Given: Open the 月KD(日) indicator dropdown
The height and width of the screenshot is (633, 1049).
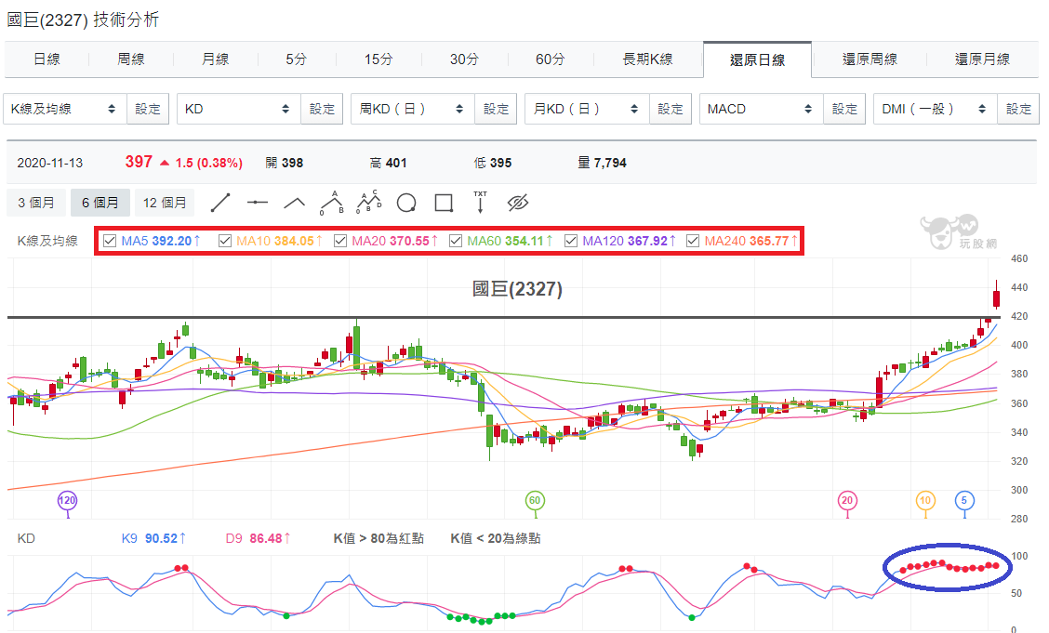Looking at the screenshot, I should click(588, 109).
